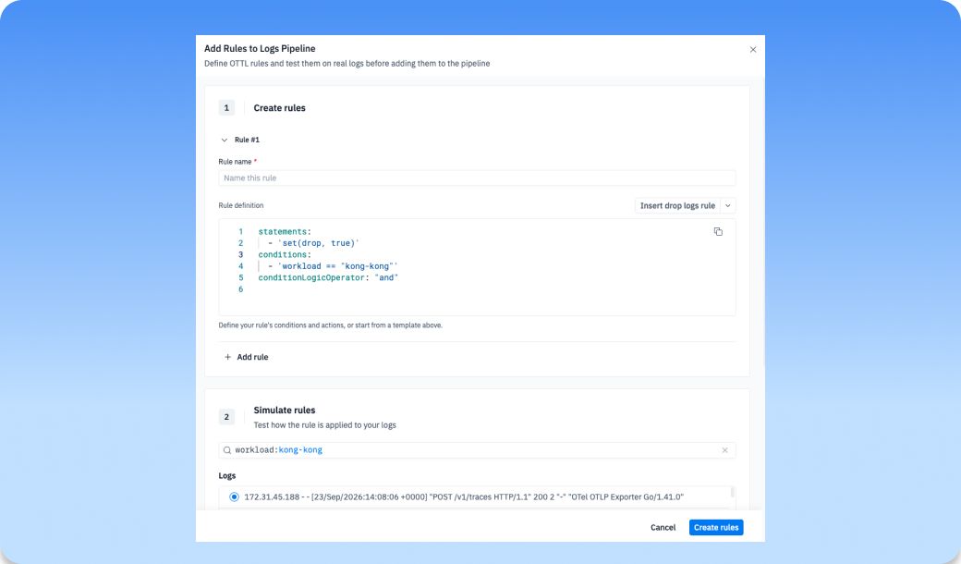The width and height of the screenshot is (961, 564).
Task: Select step 2 number badge
Action: click(226, 417)
